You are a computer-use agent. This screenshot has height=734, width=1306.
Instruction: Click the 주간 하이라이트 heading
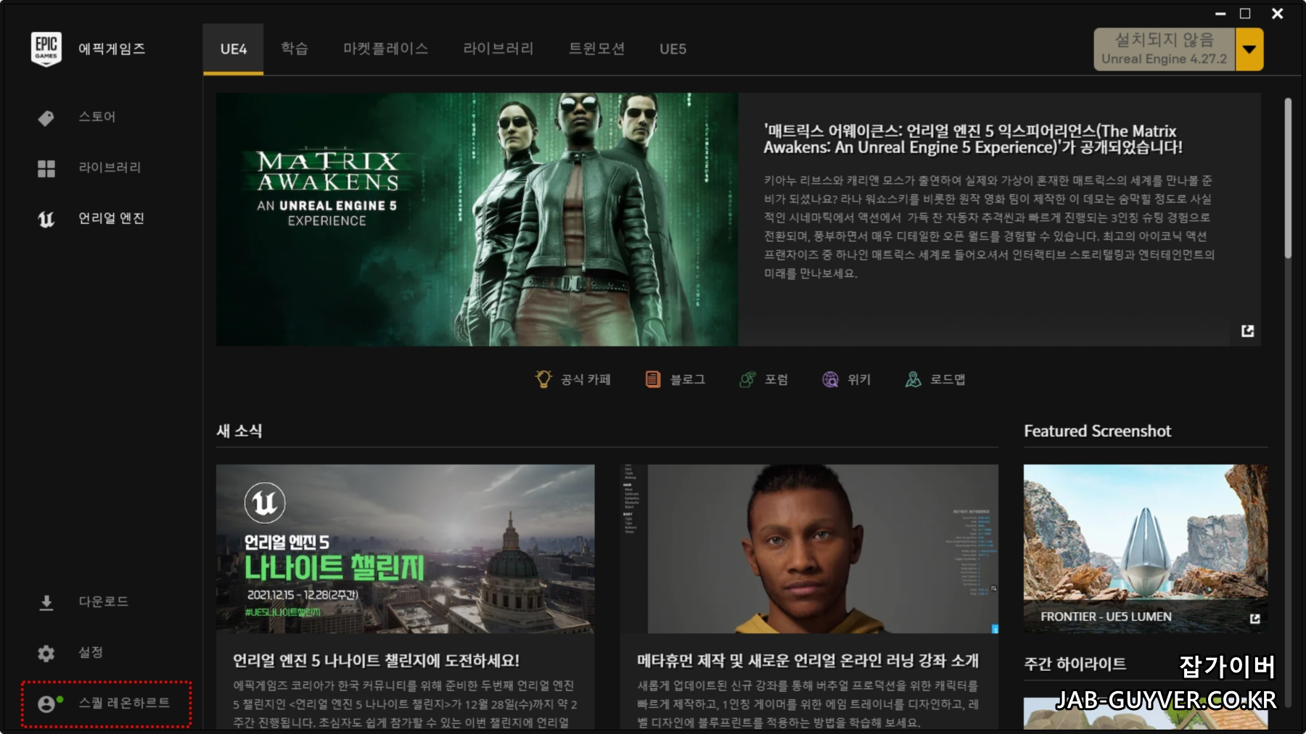point(1075,664)
